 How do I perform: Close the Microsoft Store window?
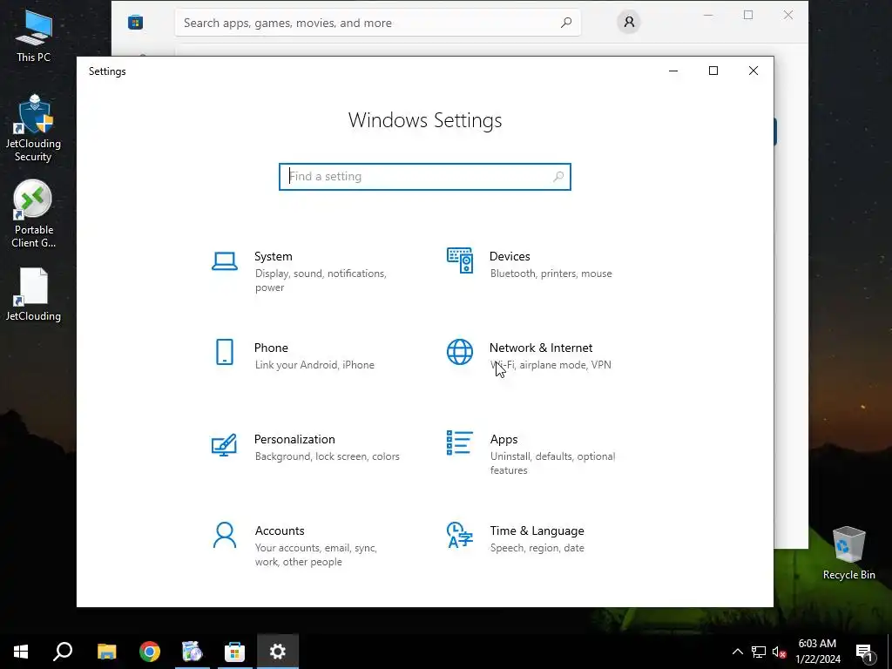[787, 16]
